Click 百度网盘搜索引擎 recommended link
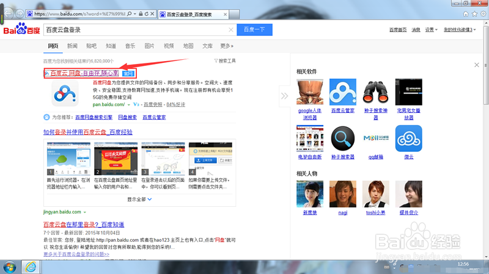 (x=94, y=117)
